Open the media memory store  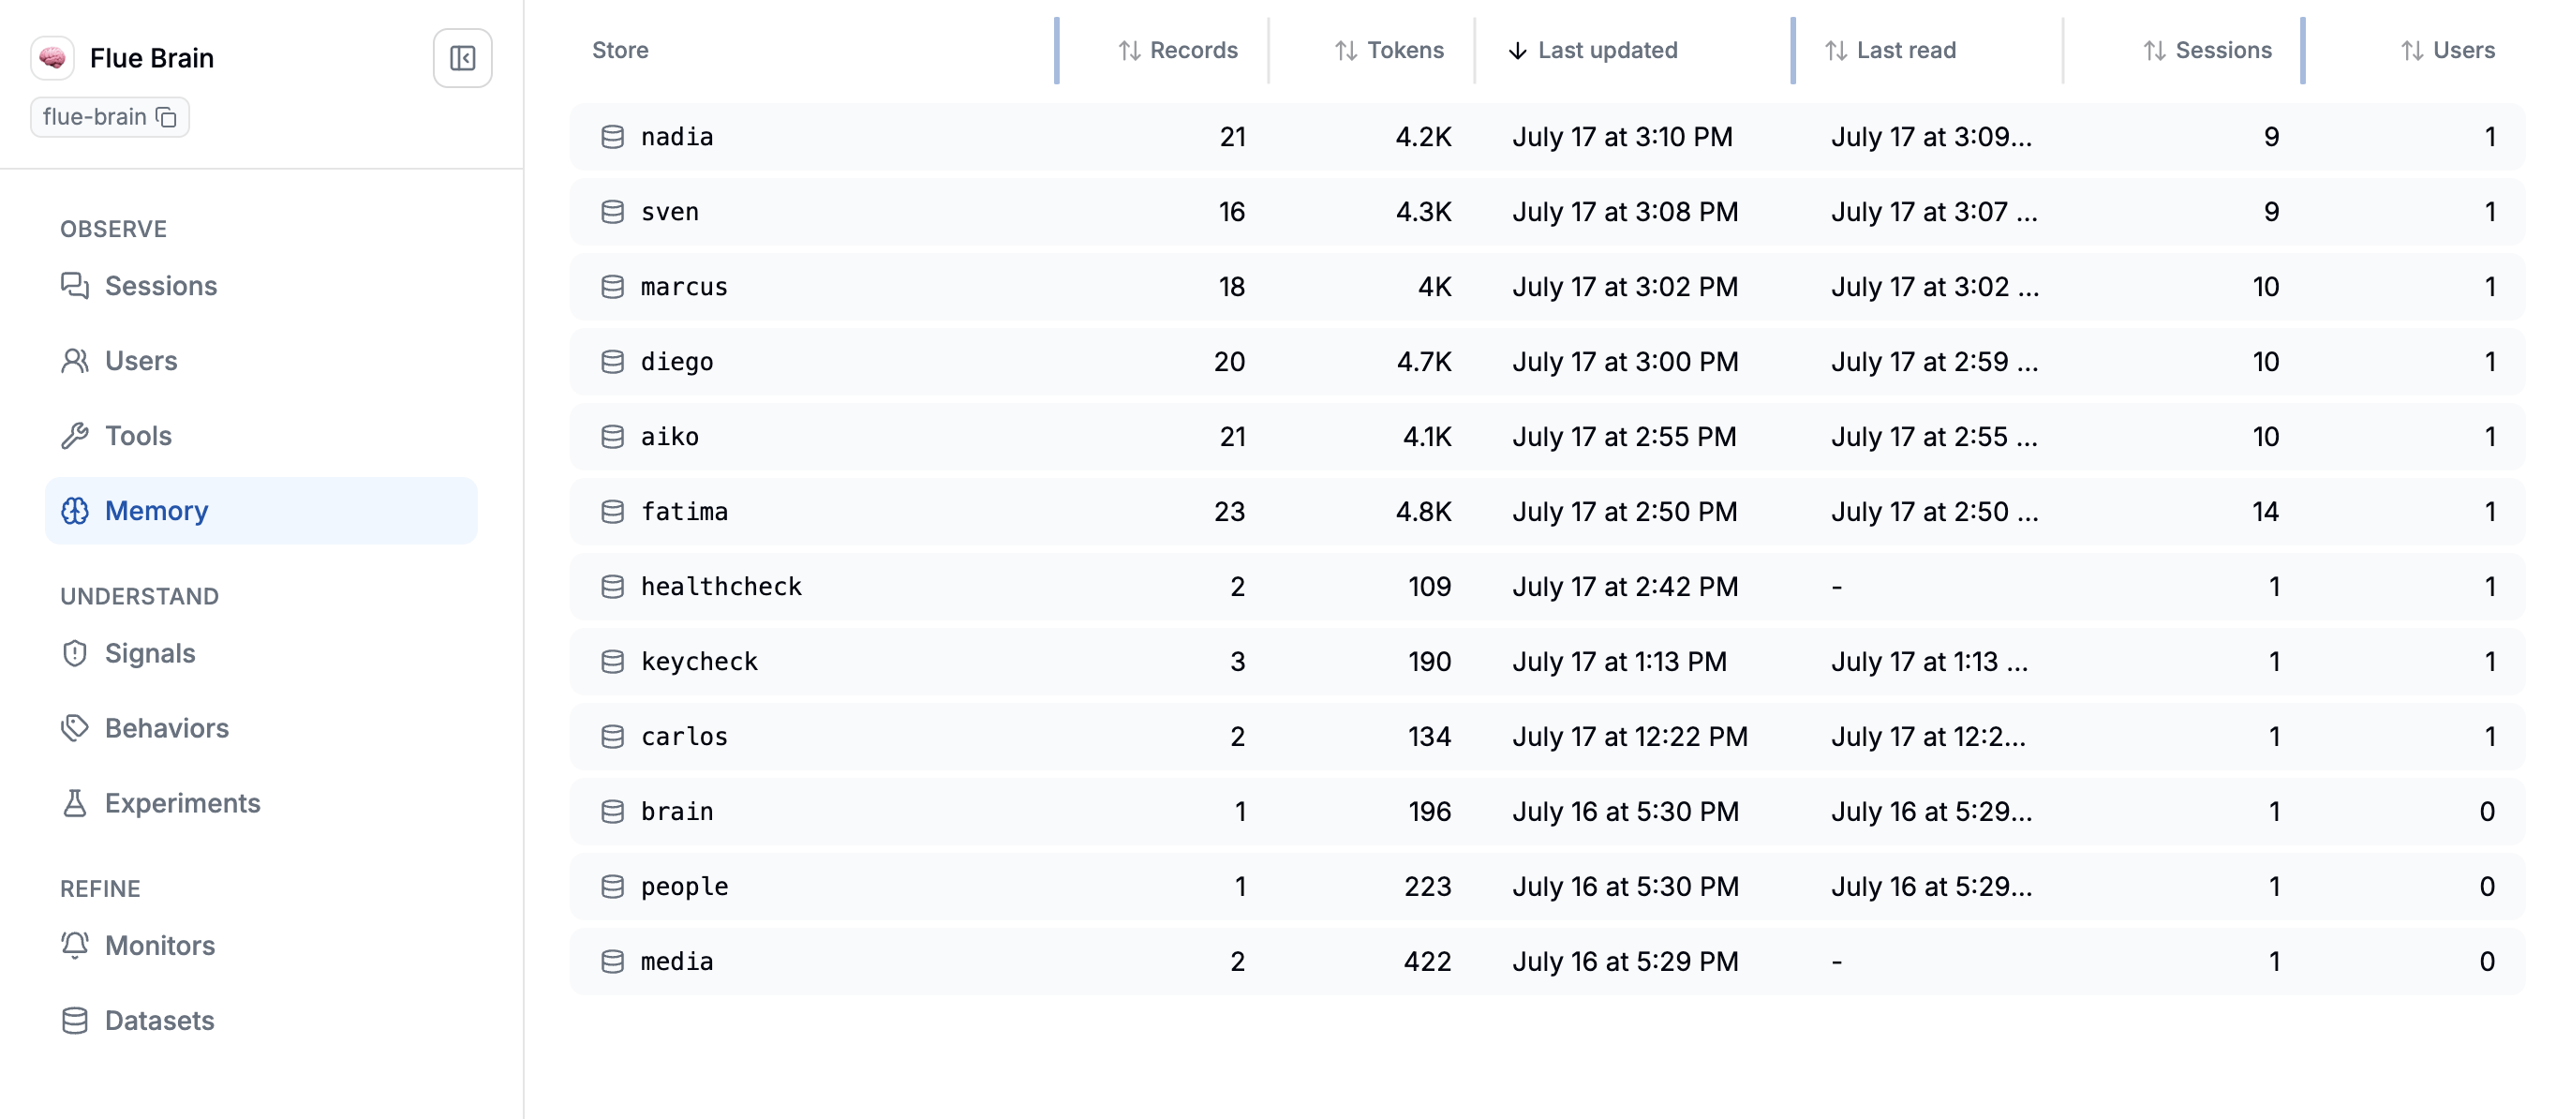(x=1547, y=961)
